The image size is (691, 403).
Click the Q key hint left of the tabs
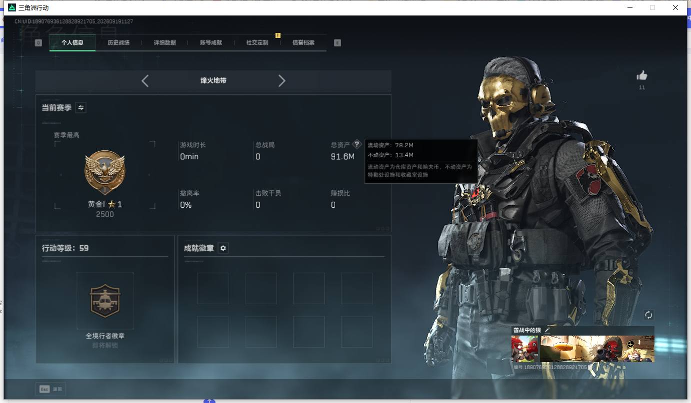point(38,43)
